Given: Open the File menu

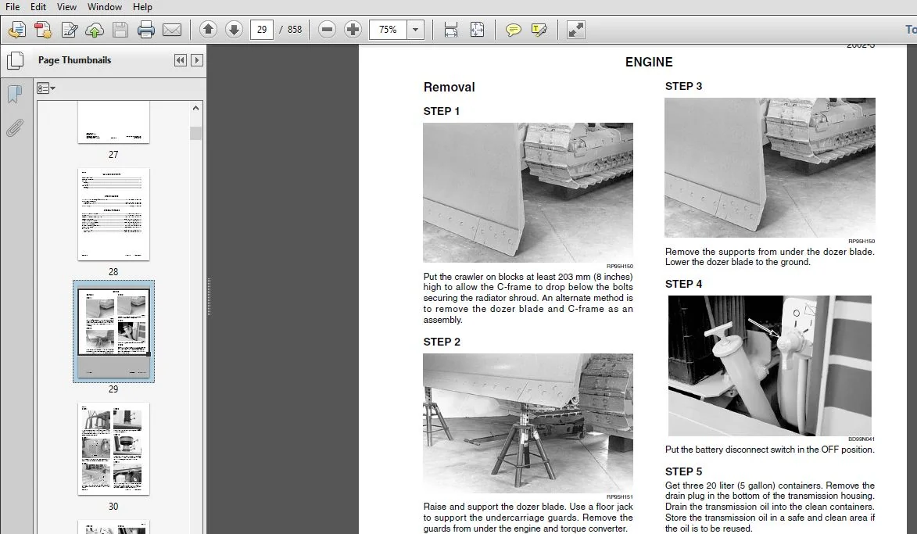Looking at the screenshot, I should [13, 7].
